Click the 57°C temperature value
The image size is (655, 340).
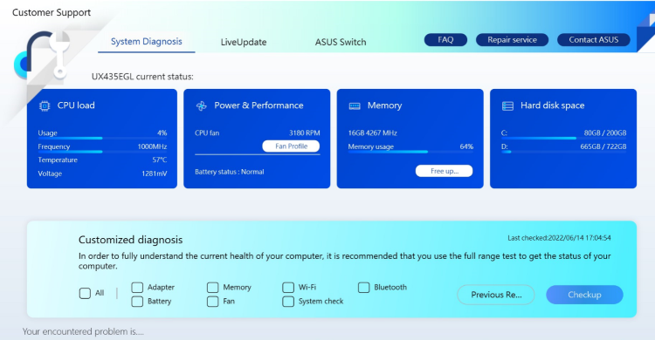point(160,160)
